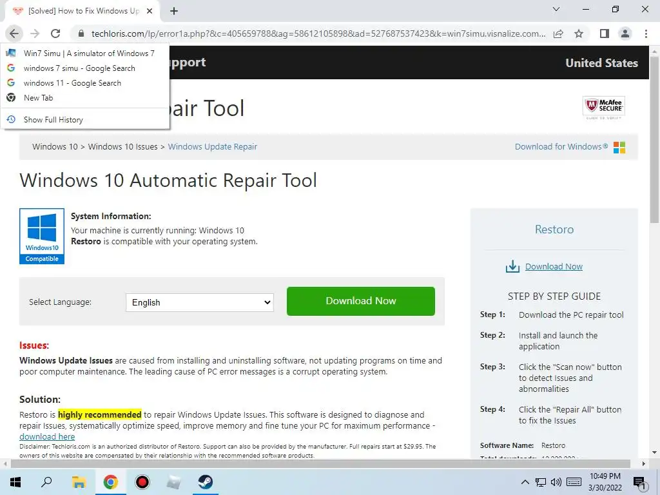
Task: Open taskbar clock showing 10:49 PM
Action: tap(605, 482)
